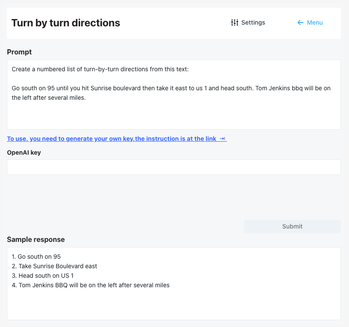
Task: Click the OpenAI key label
Action: (x=24, y=152)
